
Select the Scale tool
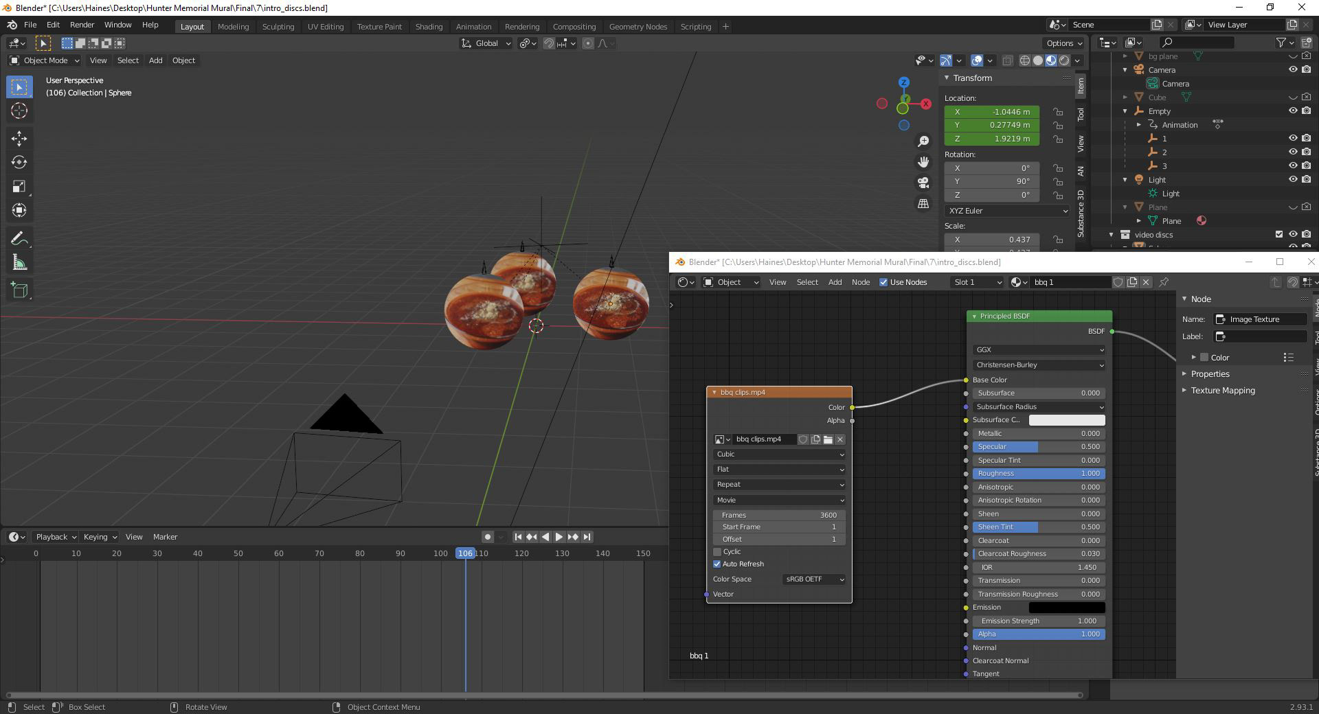[x=19, y=187]
